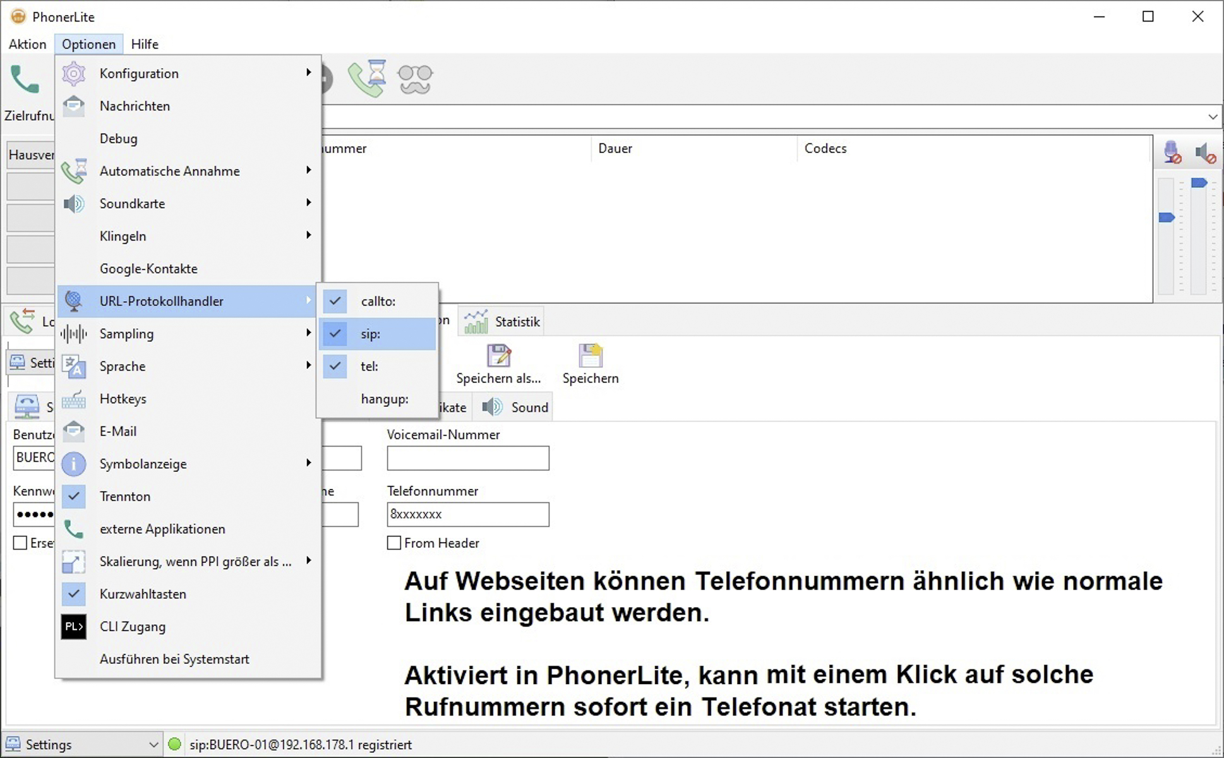
Task: Switch to the Statistik tab
Action: tap(501, 322)
